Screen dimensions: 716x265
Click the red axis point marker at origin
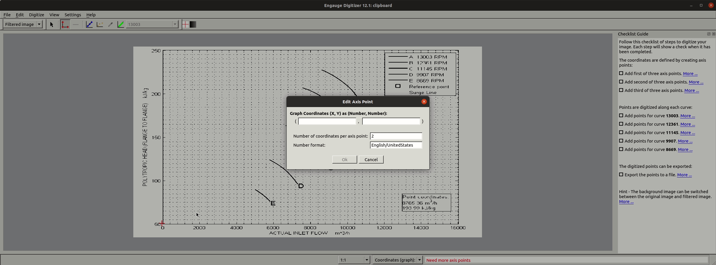coord(162,223)
